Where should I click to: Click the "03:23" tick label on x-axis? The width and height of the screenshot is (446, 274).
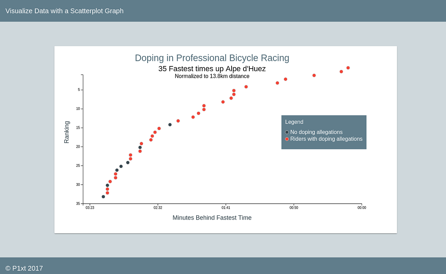[x=89, y=208]
